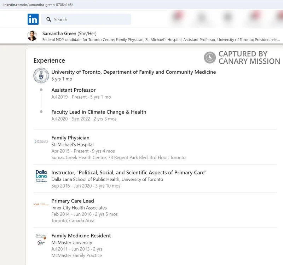The width and height of the screenshot is (283, 265).
Task: Open the Samantha Green name link
Action: 59,33
